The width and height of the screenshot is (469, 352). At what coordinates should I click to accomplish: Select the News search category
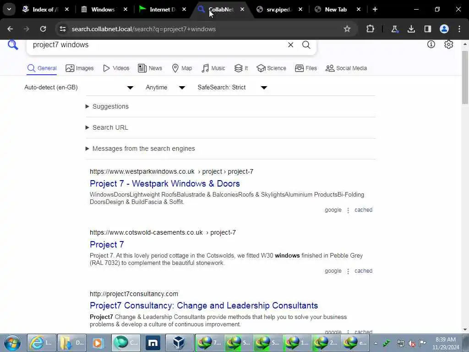pos(150,68)
